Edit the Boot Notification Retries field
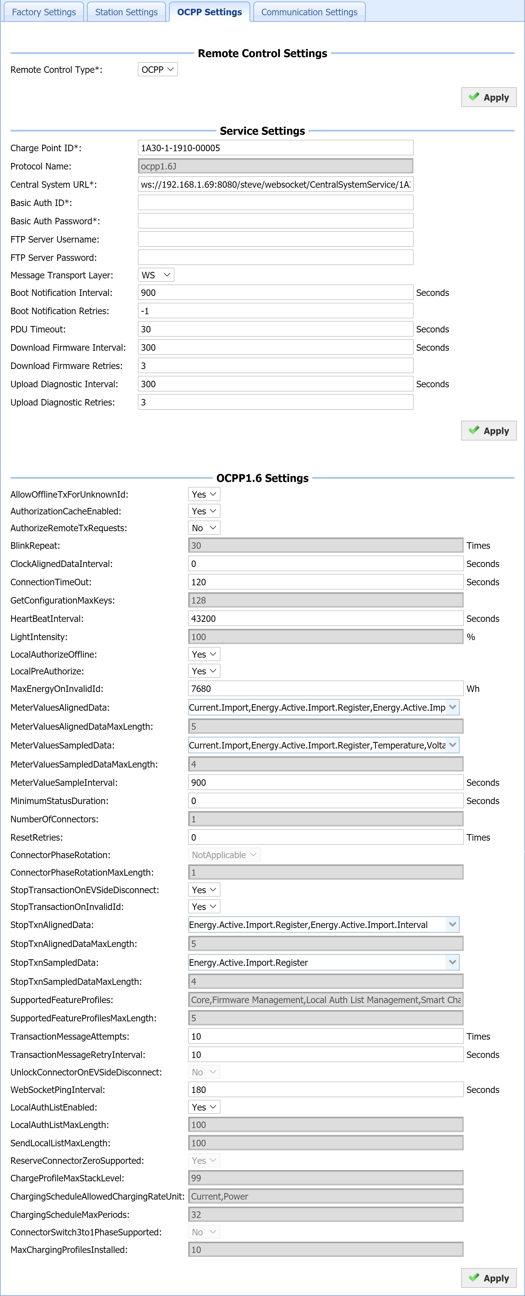Viewport: 525px width, 1296px height. tap(275, 311)
